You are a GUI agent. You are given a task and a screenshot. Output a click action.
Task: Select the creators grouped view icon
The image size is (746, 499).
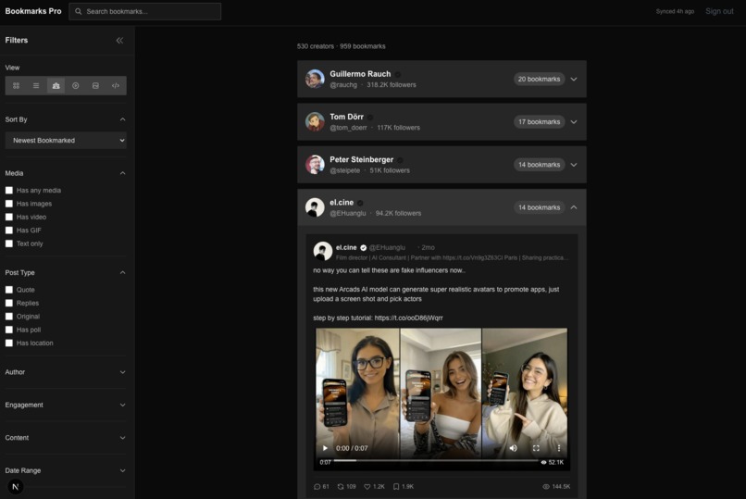pos(56,85)
